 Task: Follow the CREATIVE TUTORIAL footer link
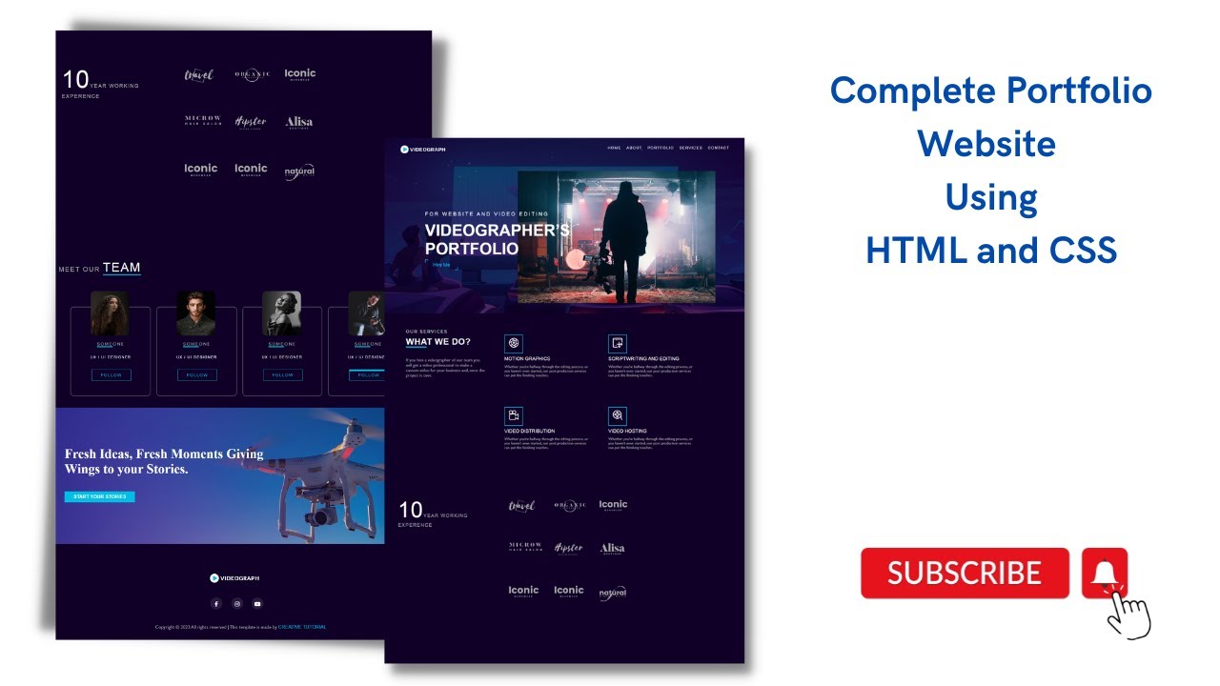[302, 627]
